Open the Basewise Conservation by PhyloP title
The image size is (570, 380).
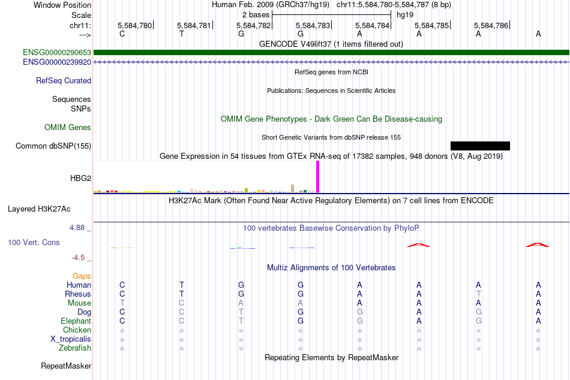coord(331,228)
